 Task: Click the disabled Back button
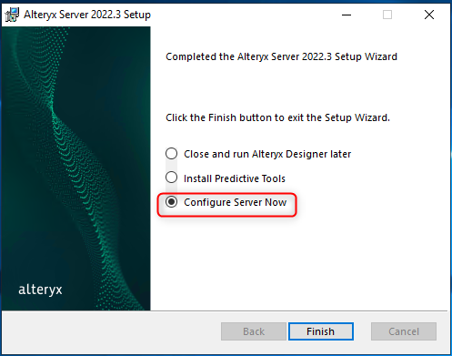(254, 331)
